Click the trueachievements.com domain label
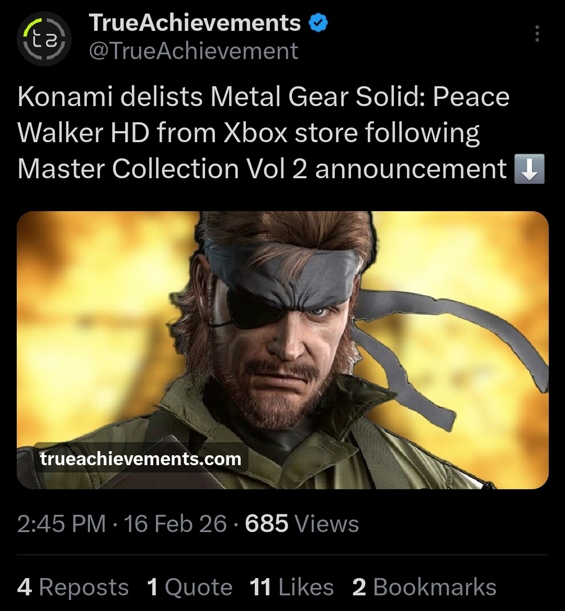This screenshot has height=611, width=565. tap(140, 459)
